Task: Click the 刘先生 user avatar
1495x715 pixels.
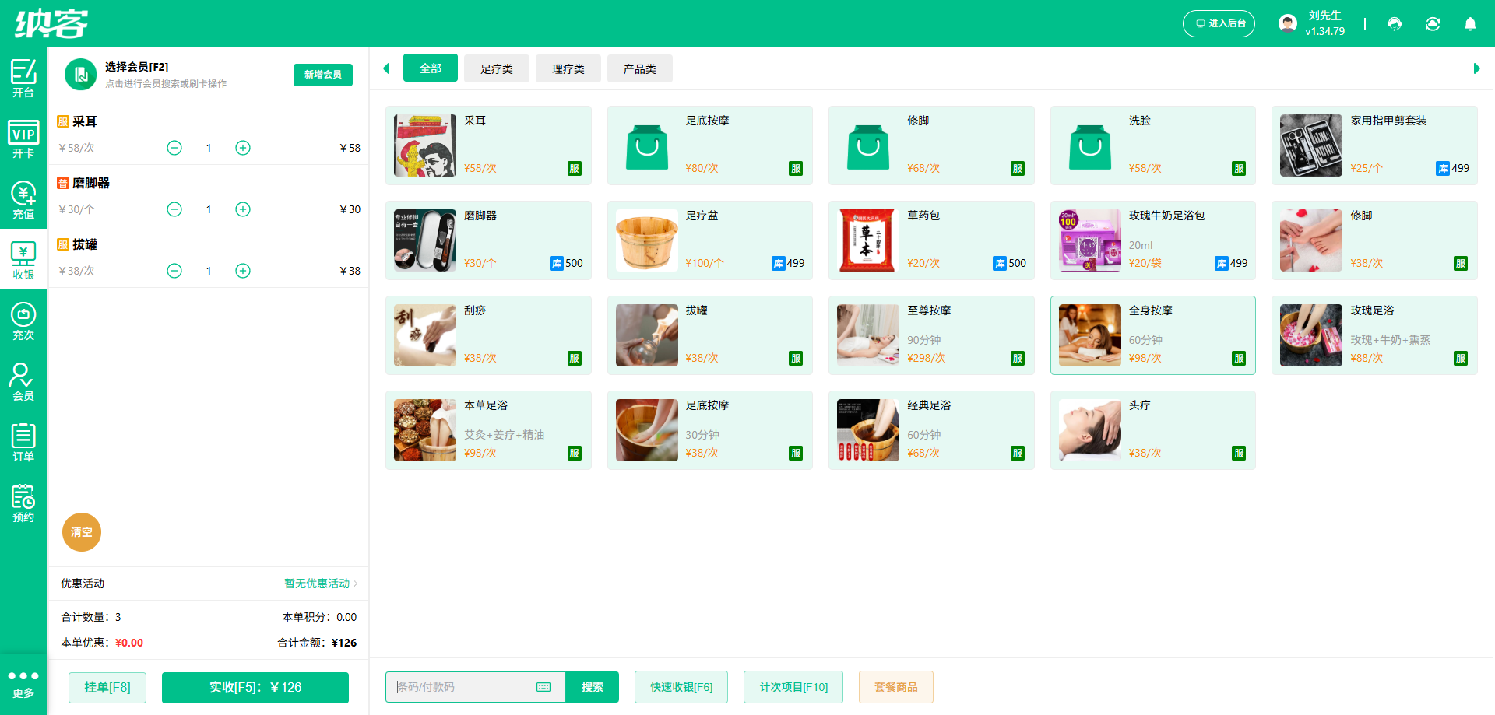Action: (1288, 23)
